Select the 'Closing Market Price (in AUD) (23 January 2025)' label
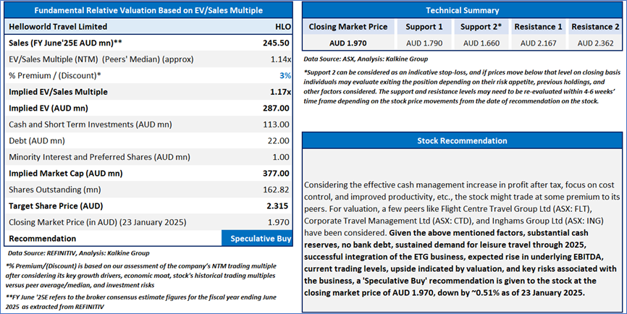The width and height of the screenshot is (627, 314). [98, 222]
